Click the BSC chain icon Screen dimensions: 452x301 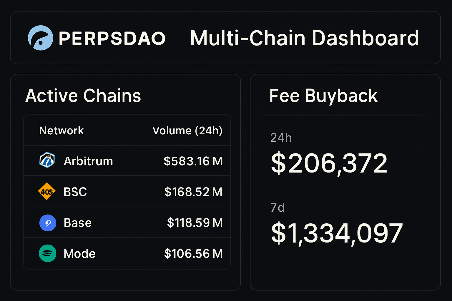click(x=47, y=192)
